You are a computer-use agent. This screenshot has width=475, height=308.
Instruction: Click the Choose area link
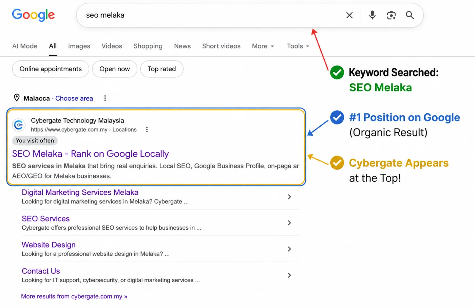tap(74, 98)
